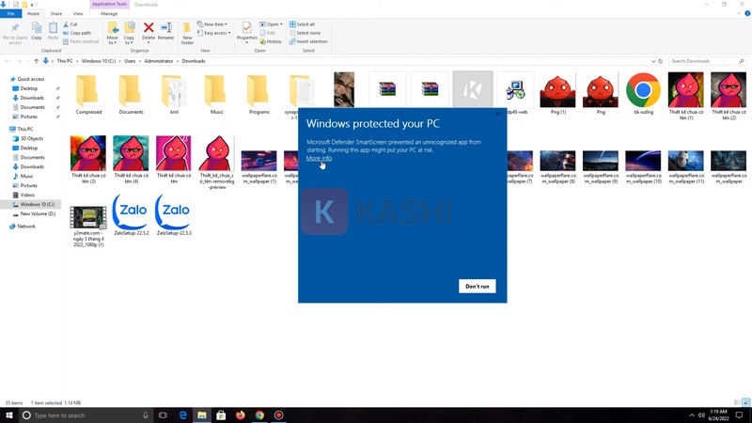The width and height of the screenshot is (752, 423).
Task: Open the Move to dropdown
Action: coord(113,33)
